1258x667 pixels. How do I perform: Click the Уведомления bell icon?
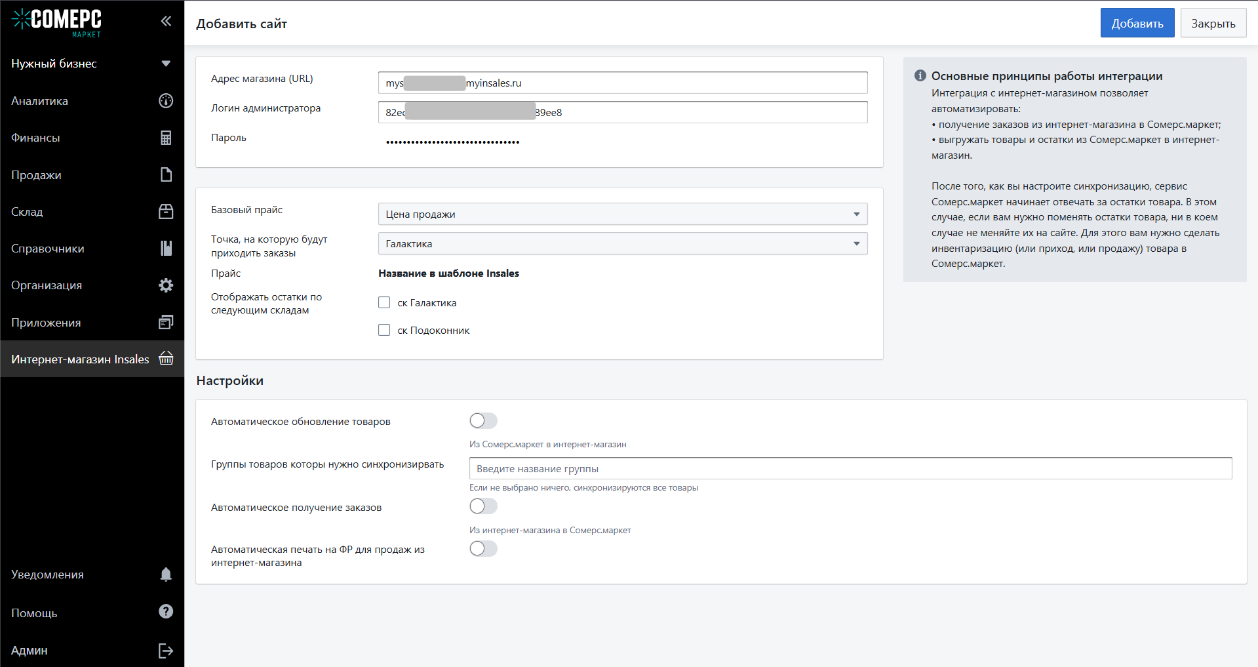click(166, 575)
